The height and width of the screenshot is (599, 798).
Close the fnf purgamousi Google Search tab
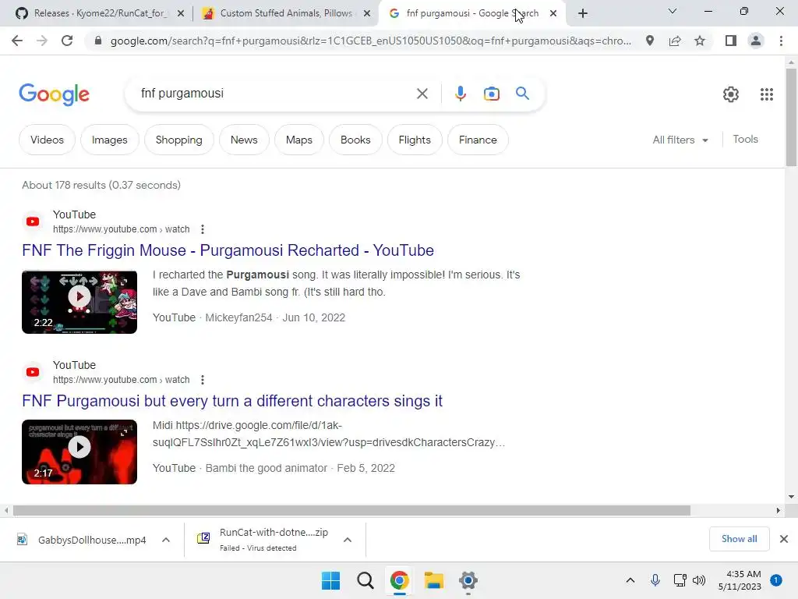pos(553,14)
